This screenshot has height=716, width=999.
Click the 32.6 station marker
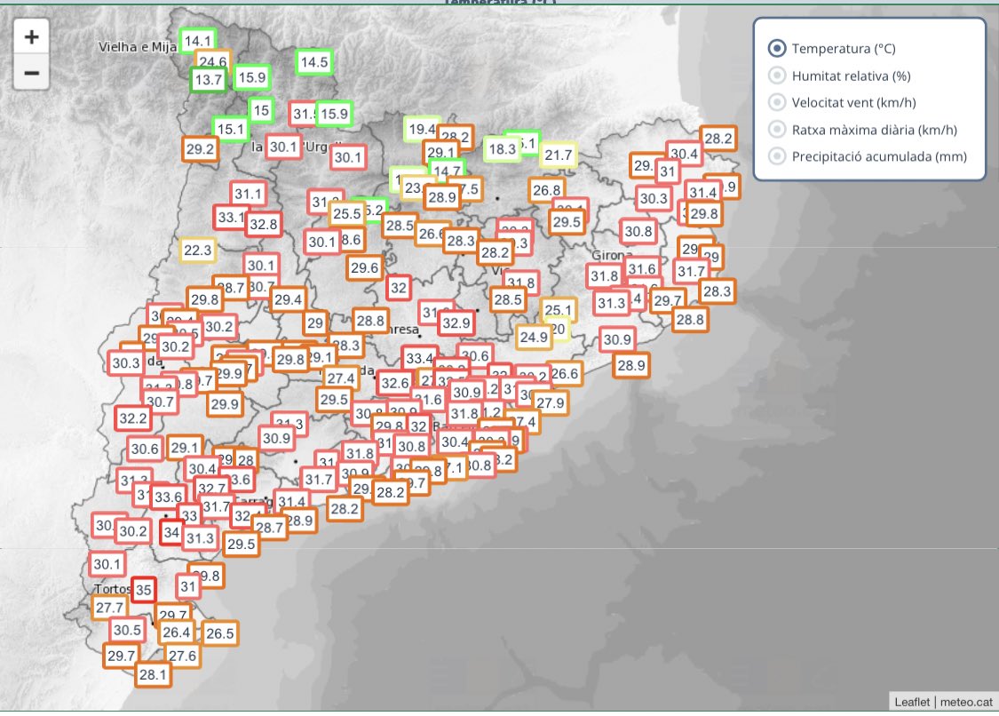395,383
